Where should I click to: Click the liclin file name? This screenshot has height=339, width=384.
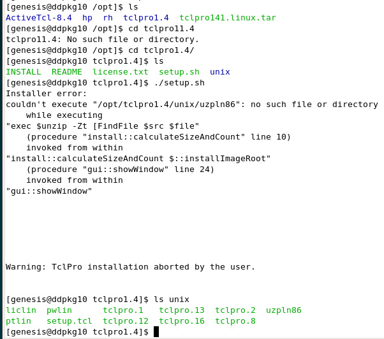[x=21, y=310]
